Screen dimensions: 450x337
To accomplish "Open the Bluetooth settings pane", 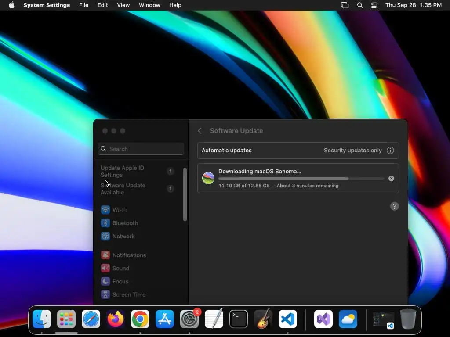I will coord(120,223).
